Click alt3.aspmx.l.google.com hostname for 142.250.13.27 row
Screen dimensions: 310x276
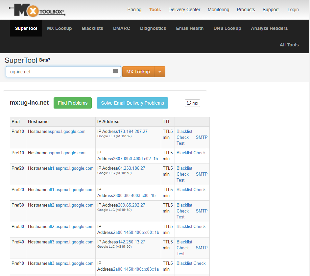tap(70, 242)
